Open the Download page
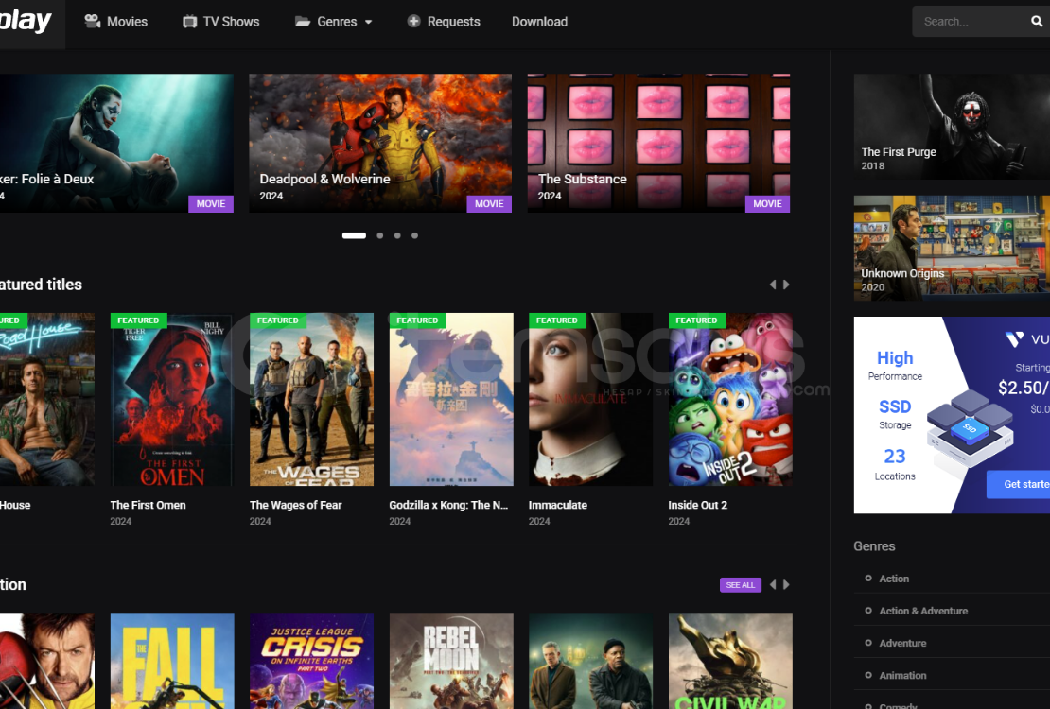The image size is (1050, 709). click(540, 22)
